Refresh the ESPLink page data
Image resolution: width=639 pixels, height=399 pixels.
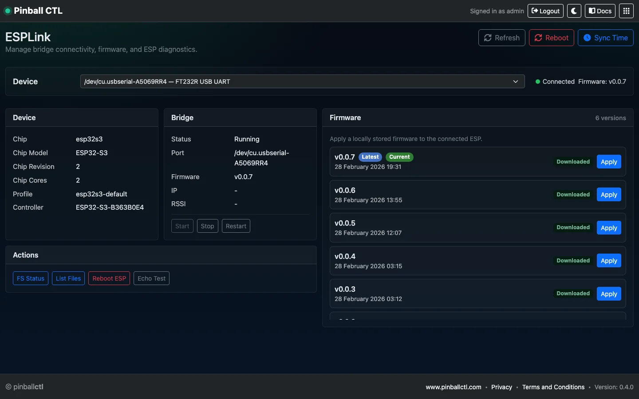501,38
